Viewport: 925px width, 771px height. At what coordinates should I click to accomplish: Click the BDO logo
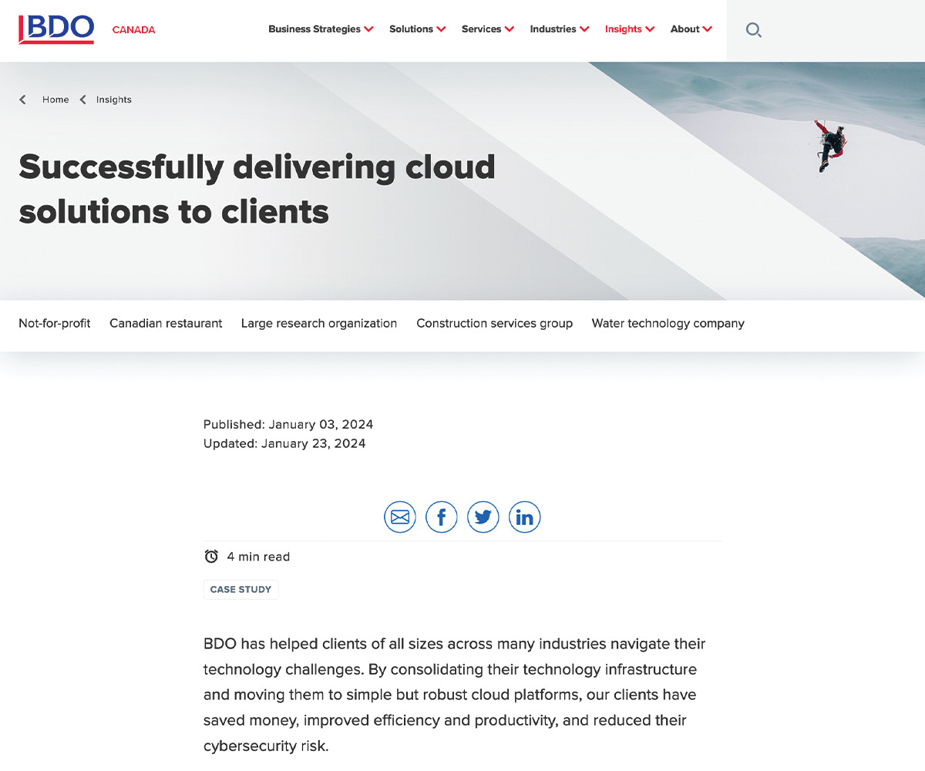pyautogui.click(x=55, y=29)
